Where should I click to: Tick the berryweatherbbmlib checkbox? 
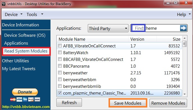click(x=60, y=86)
